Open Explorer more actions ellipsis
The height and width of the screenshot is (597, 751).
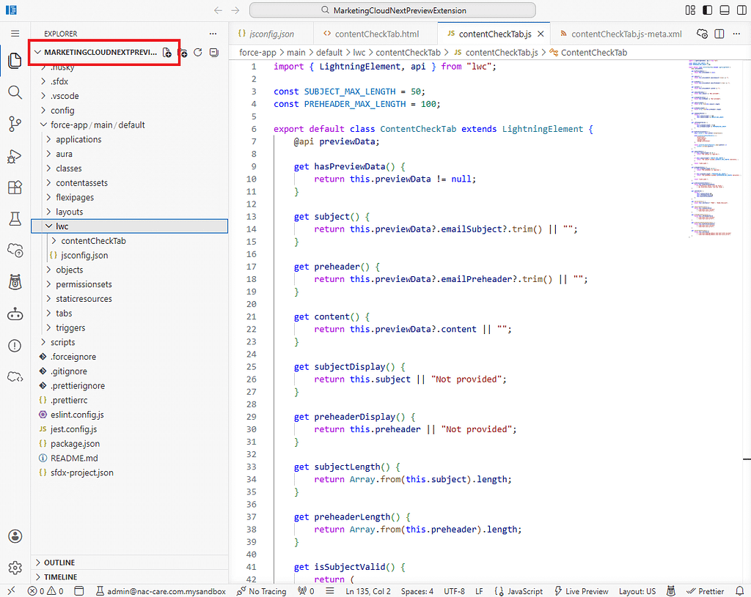point(213,34)
